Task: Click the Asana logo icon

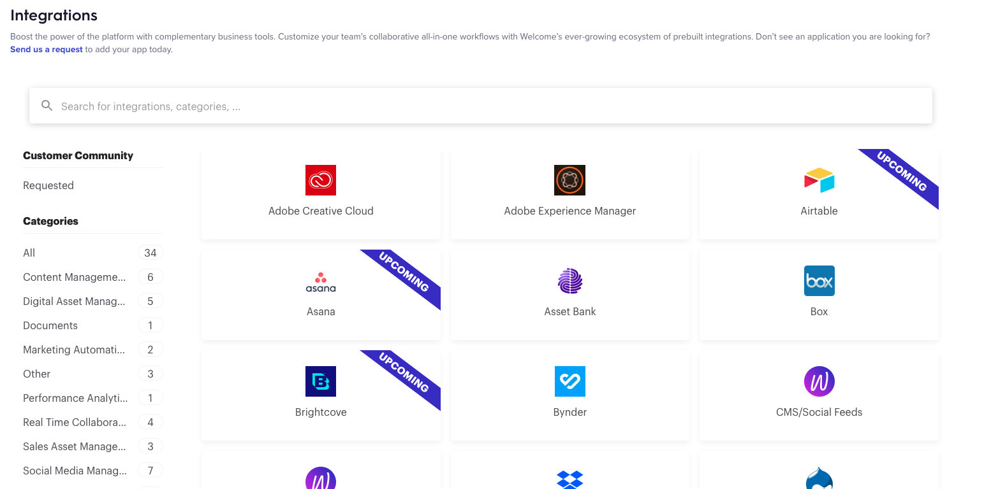Action: 321,281
